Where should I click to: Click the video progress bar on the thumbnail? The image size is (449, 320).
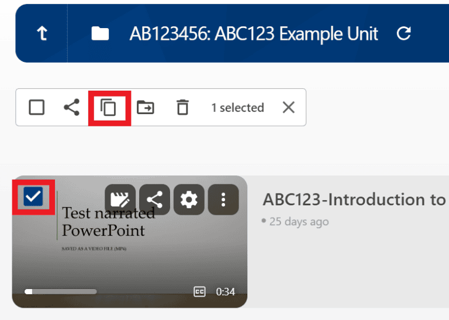(x=61, y=291)
